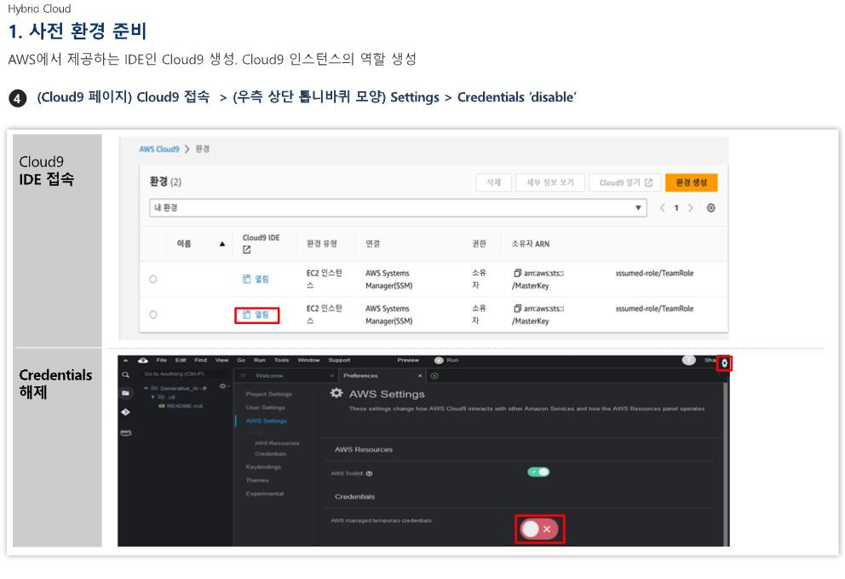
Task: Click 열림 link in second environment row
Action: (x=256, y=315)
